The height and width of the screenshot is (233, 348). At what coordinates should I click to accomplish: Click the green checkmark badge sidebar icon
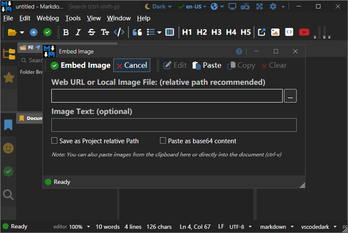point(8,171)
